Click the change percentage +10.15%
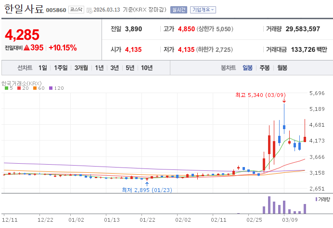The height and width of the screenshot is (228, 333). 63,48
